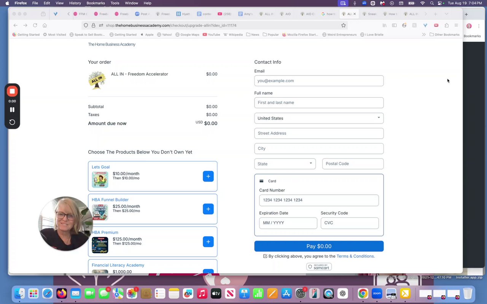The image size is (487, 304).
Task: Open the Tools menu
Action: [115, 3]
